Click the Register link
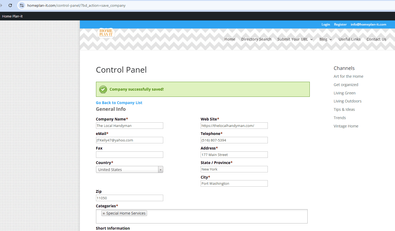The image size is (395, 231). pyautogui.click(x=340, y=24)
